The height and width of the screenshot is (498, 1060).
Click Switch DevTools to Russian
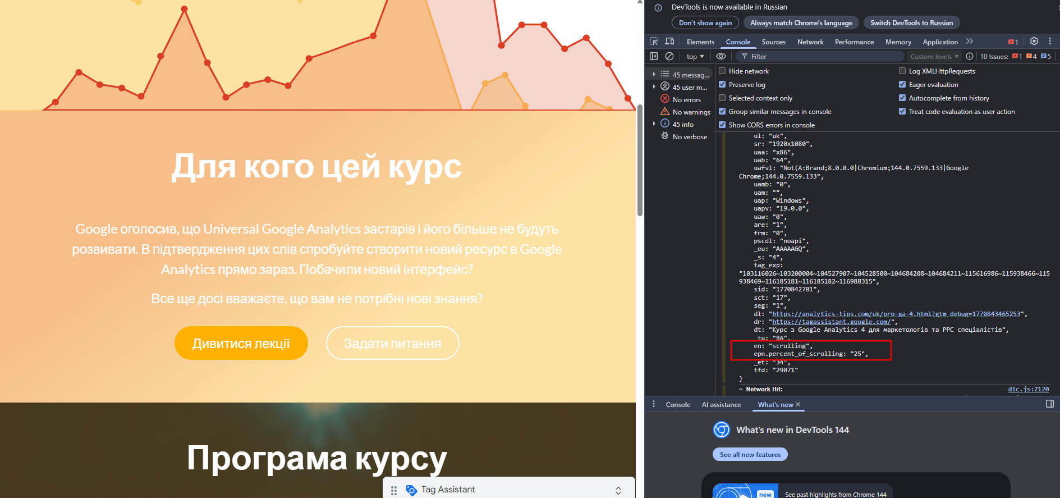coord(911,22)
